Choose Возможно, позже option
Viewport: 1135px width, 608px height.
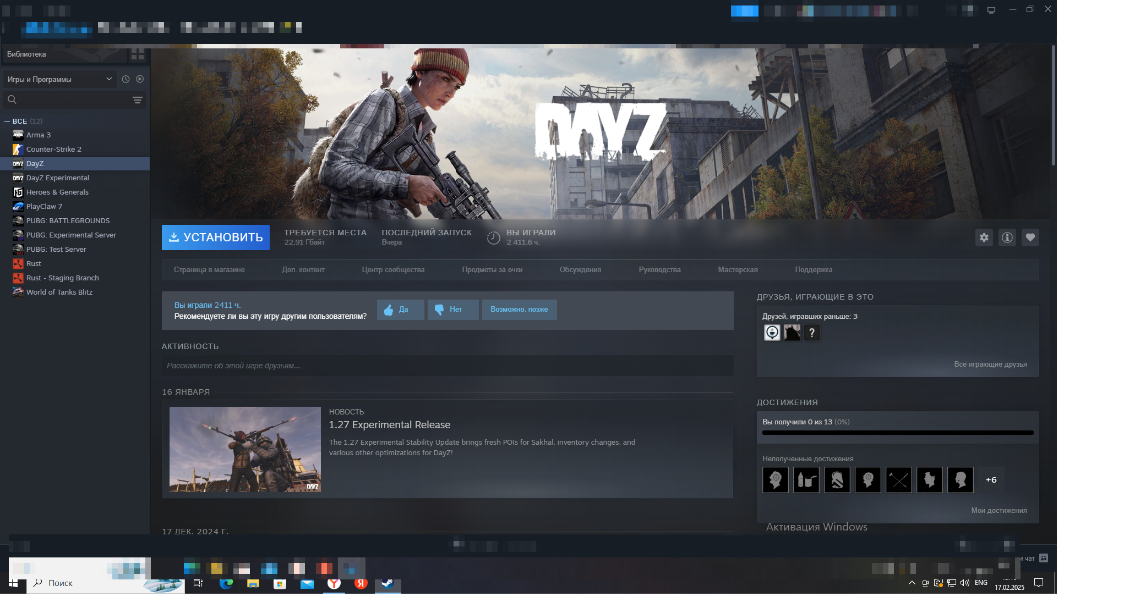pos(519,309)
